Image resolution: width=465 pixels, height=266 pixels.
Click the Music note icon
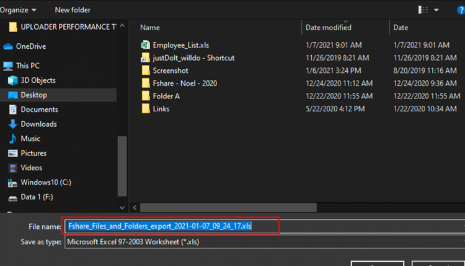coord(13,139)
